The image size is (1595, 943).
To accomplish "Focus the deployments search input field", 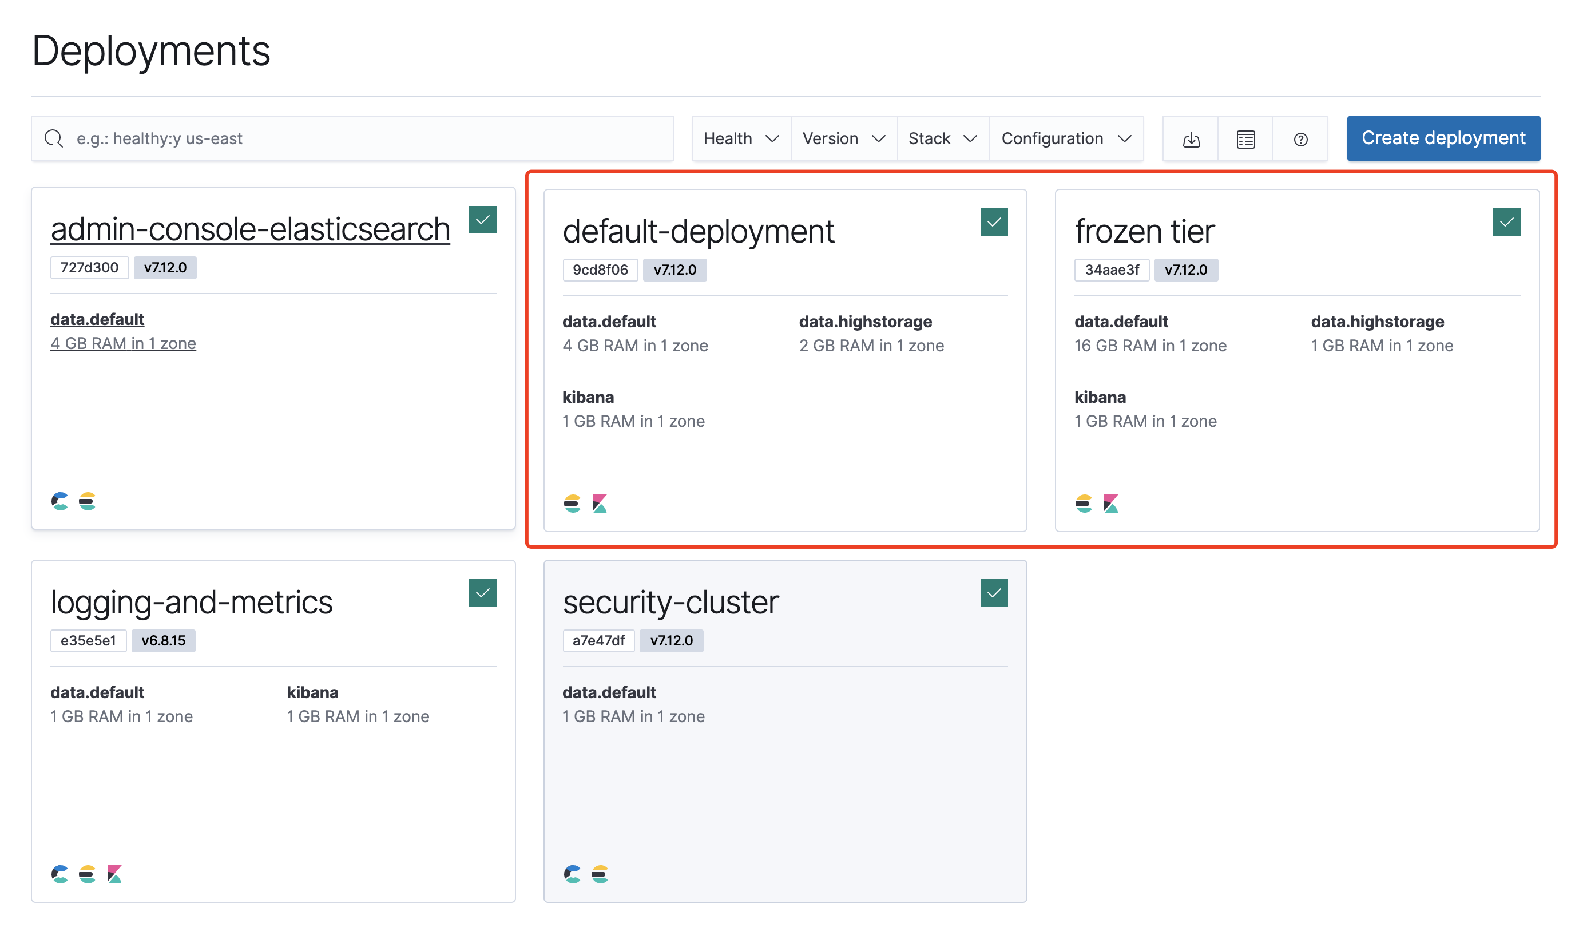I will click(352, 138).
